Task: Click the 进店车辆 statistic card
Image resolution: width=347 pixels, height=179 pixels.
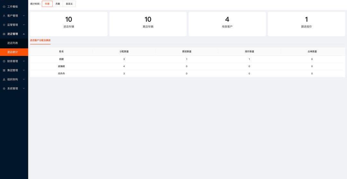Action: (69, 24)
